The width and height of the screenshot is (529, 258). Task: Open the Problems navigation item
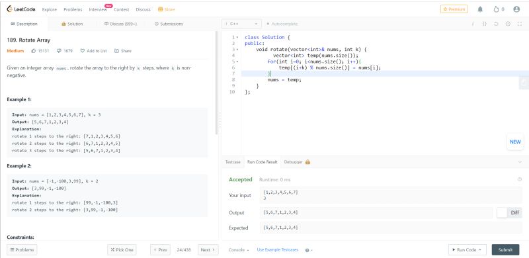[x=73, y=9]
